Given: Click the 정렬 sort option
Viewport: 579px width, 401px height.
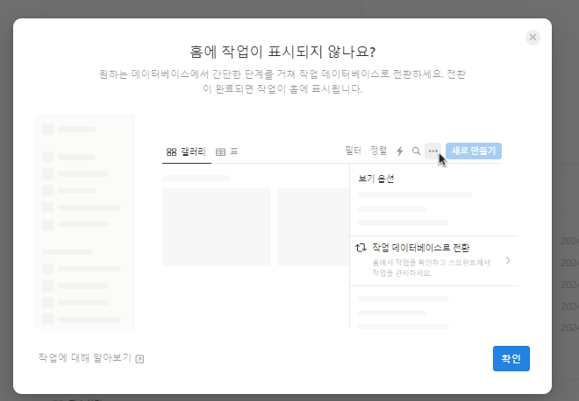Looking at the screenshot, I should [x=378, y=151].
